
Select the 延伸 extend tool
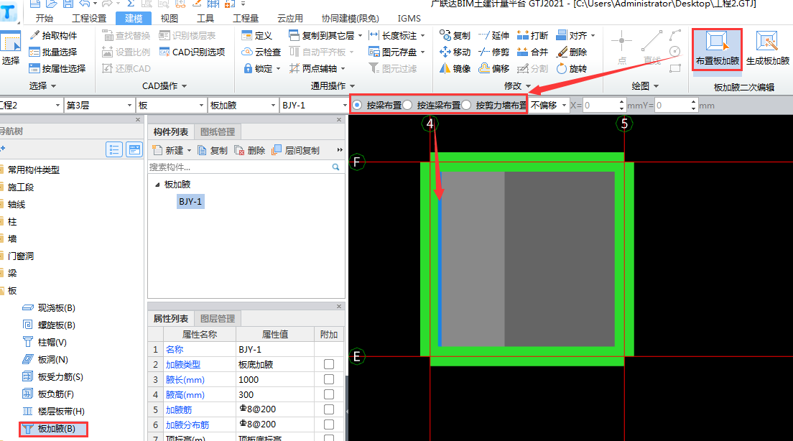pyautogui.click(x=493, y=35)
